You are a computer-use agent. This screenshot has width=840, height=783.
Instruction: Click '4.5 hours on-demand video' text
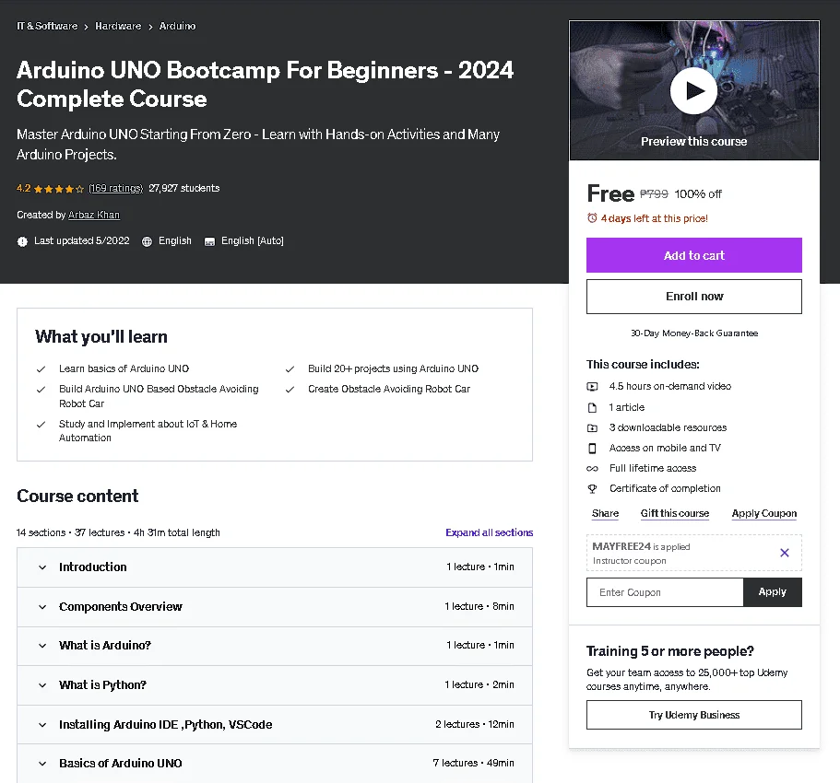[x=670, y=386]
